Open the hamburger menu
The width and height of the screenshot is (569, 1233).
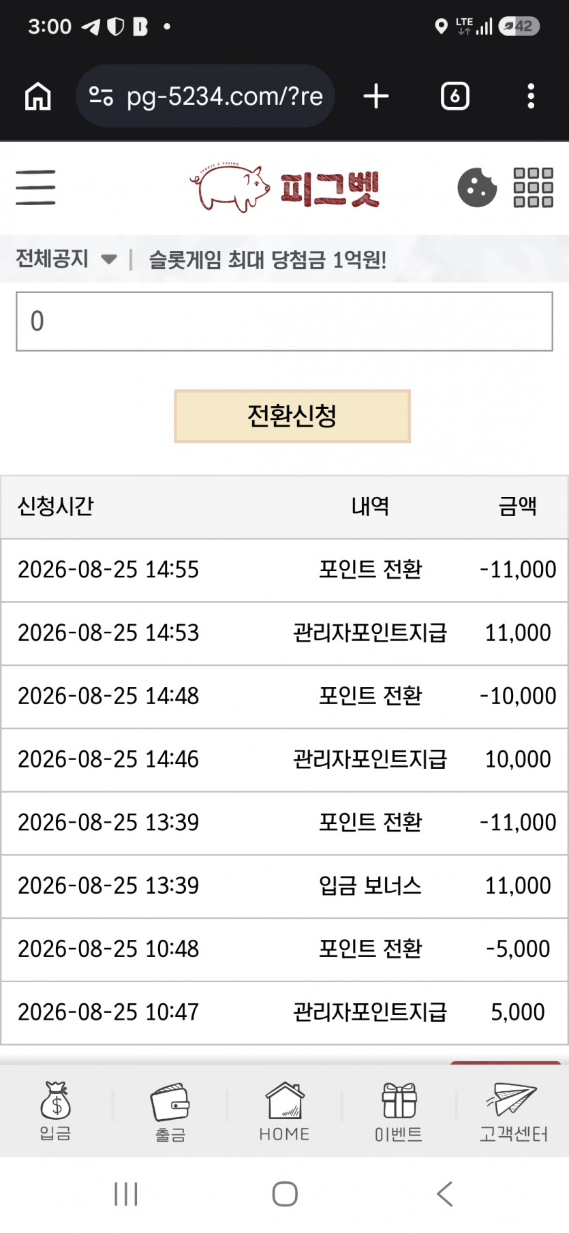(35, 187)
